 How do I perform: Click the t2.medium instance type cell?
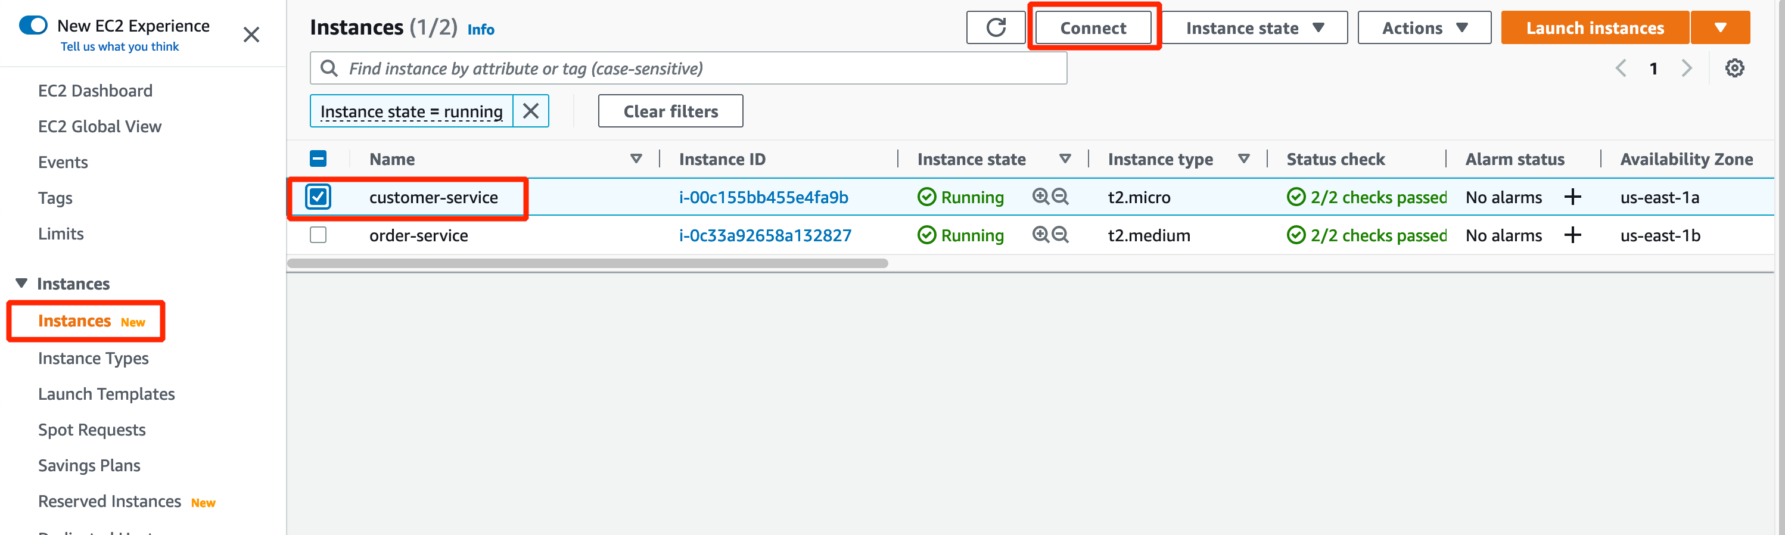click(x=1148, y=235)
